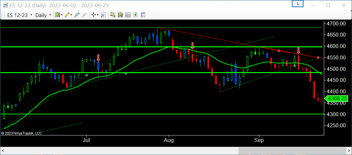Click the Zoom In magnifier icon
352x155 pixels.
(77, 15)
